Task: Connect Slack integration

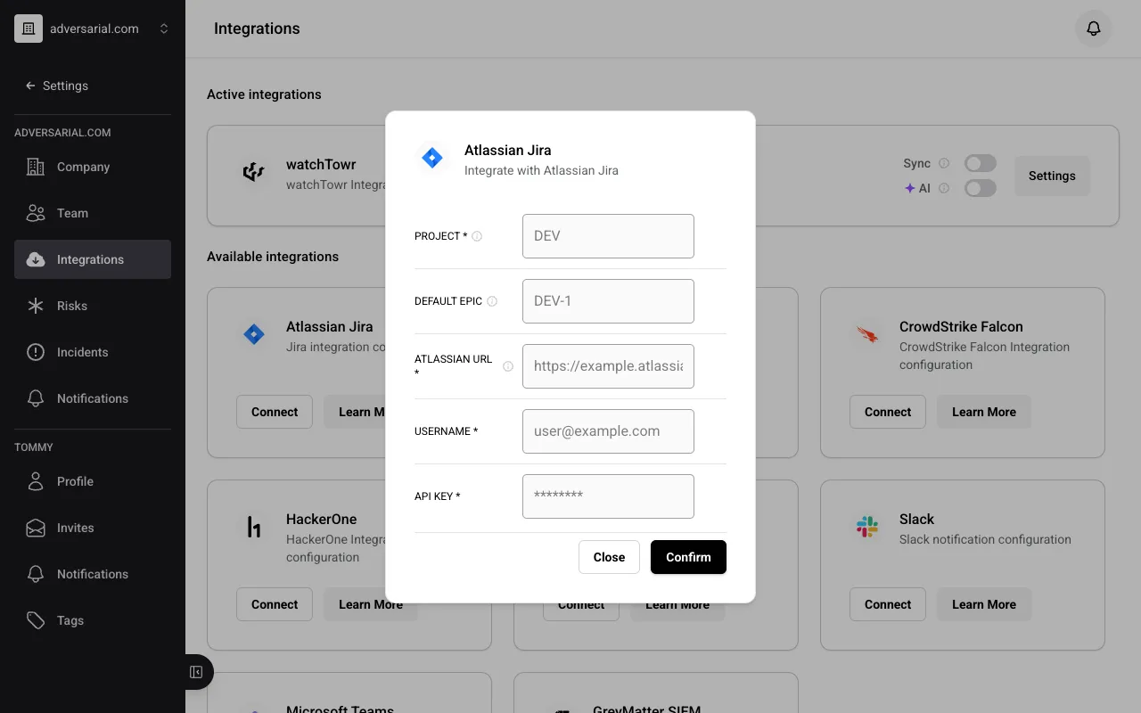Action: (888, 604)
